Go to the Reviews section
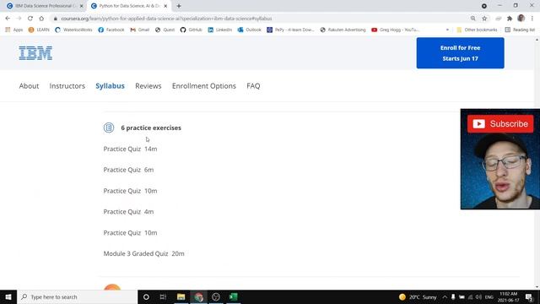The image size is (540, 304). 148,86
